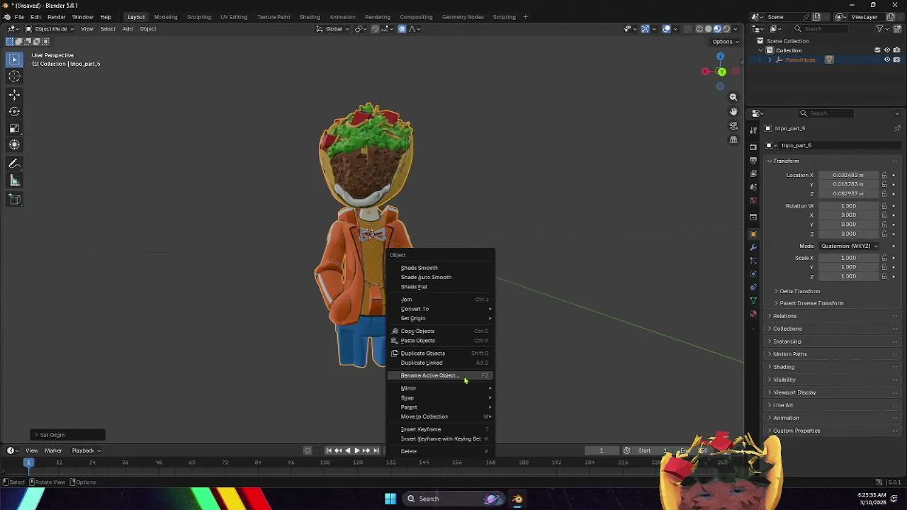
Task: Open the timeline Marker menu
Action: pyautogui.click(x=53, y=450)
